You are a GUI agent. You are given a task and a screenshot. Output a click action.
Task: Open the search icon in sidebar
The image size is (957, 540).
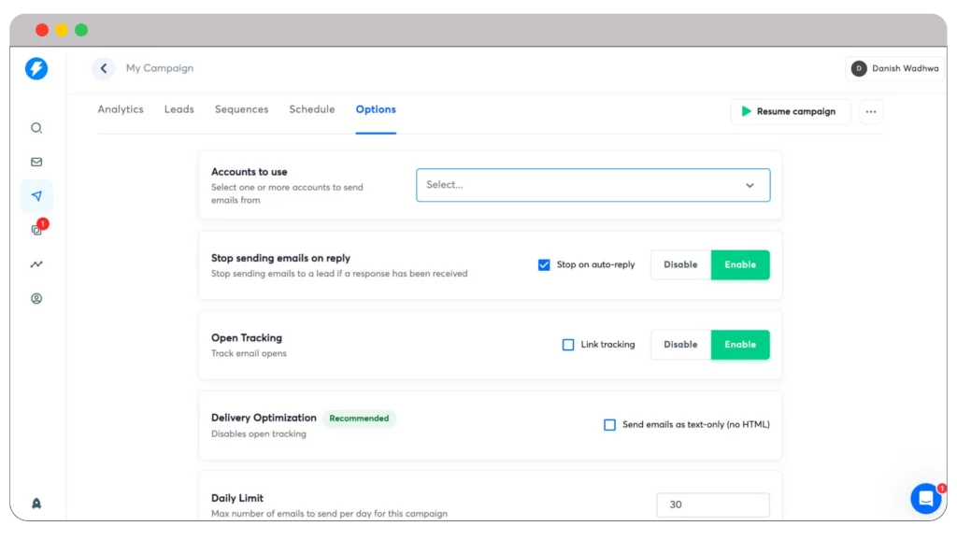tap(36, 128)
